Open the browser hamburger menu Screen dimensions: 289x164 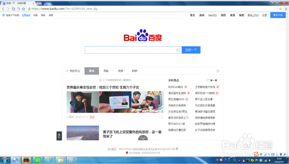(286, 9)
